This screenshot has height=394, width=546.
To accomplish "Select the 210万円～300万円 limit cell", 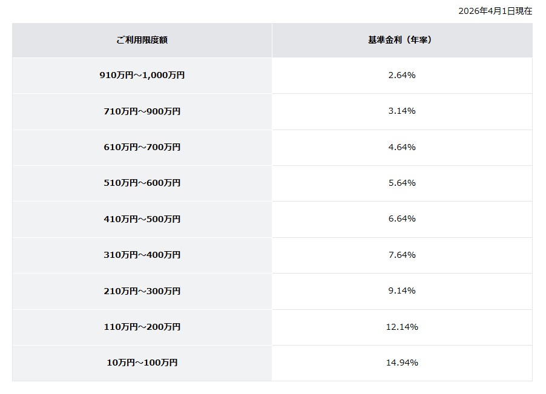I will coord(142,291).
